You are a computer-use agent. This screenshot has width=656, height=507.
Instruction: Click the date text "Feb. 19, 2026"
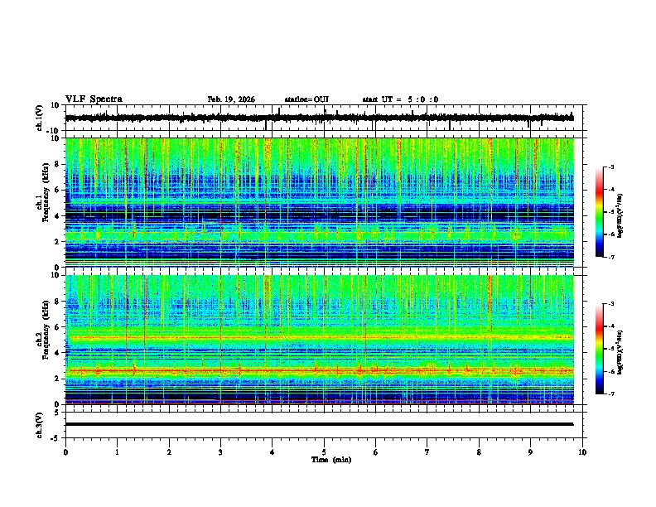click(x=231, y=99)
